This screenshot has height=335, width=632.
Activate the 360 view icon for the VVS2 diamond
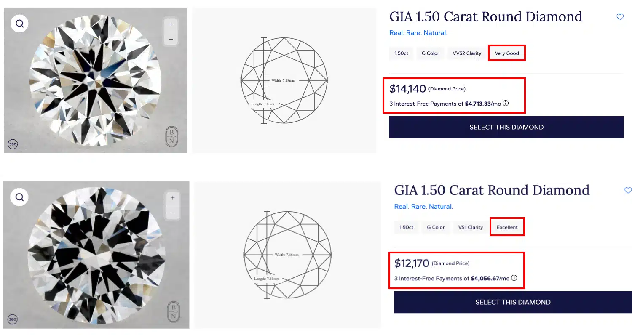[13, 144]
